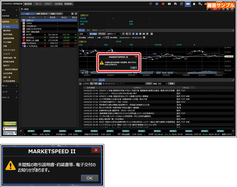Screen dimensions: 237x187
Task: Decrease 本数 with the down stepper arrow
Action: coord(107,38)
